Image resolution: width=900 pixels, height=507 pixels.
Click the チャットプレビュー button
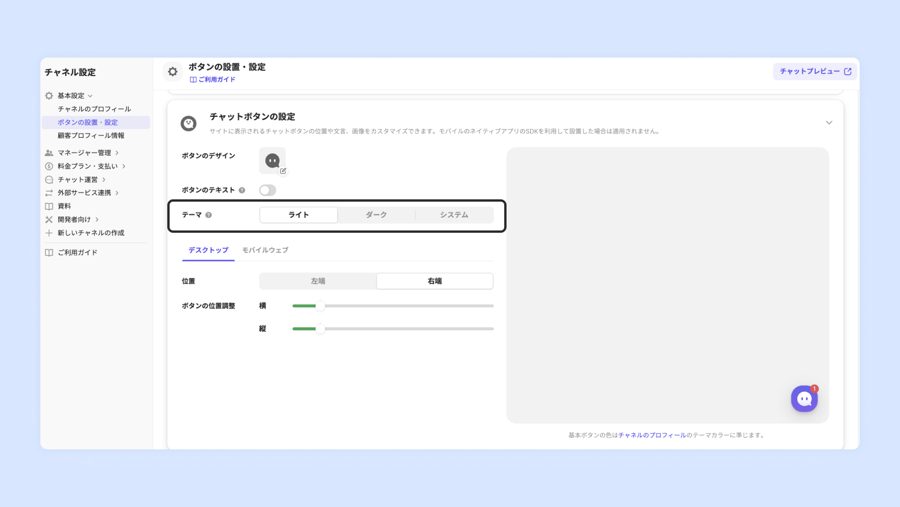click(x=815, y=71)
